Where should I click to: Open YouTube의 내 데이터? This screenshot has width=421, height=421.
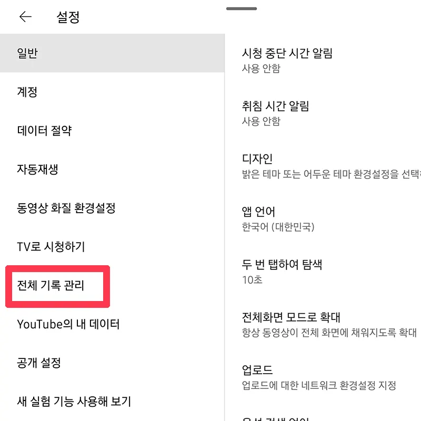coord(112,324)
